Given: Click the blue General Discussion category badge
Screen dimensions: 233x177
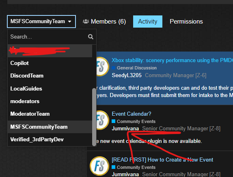Looking at the screenshot, I should click(x=114, y=68).
